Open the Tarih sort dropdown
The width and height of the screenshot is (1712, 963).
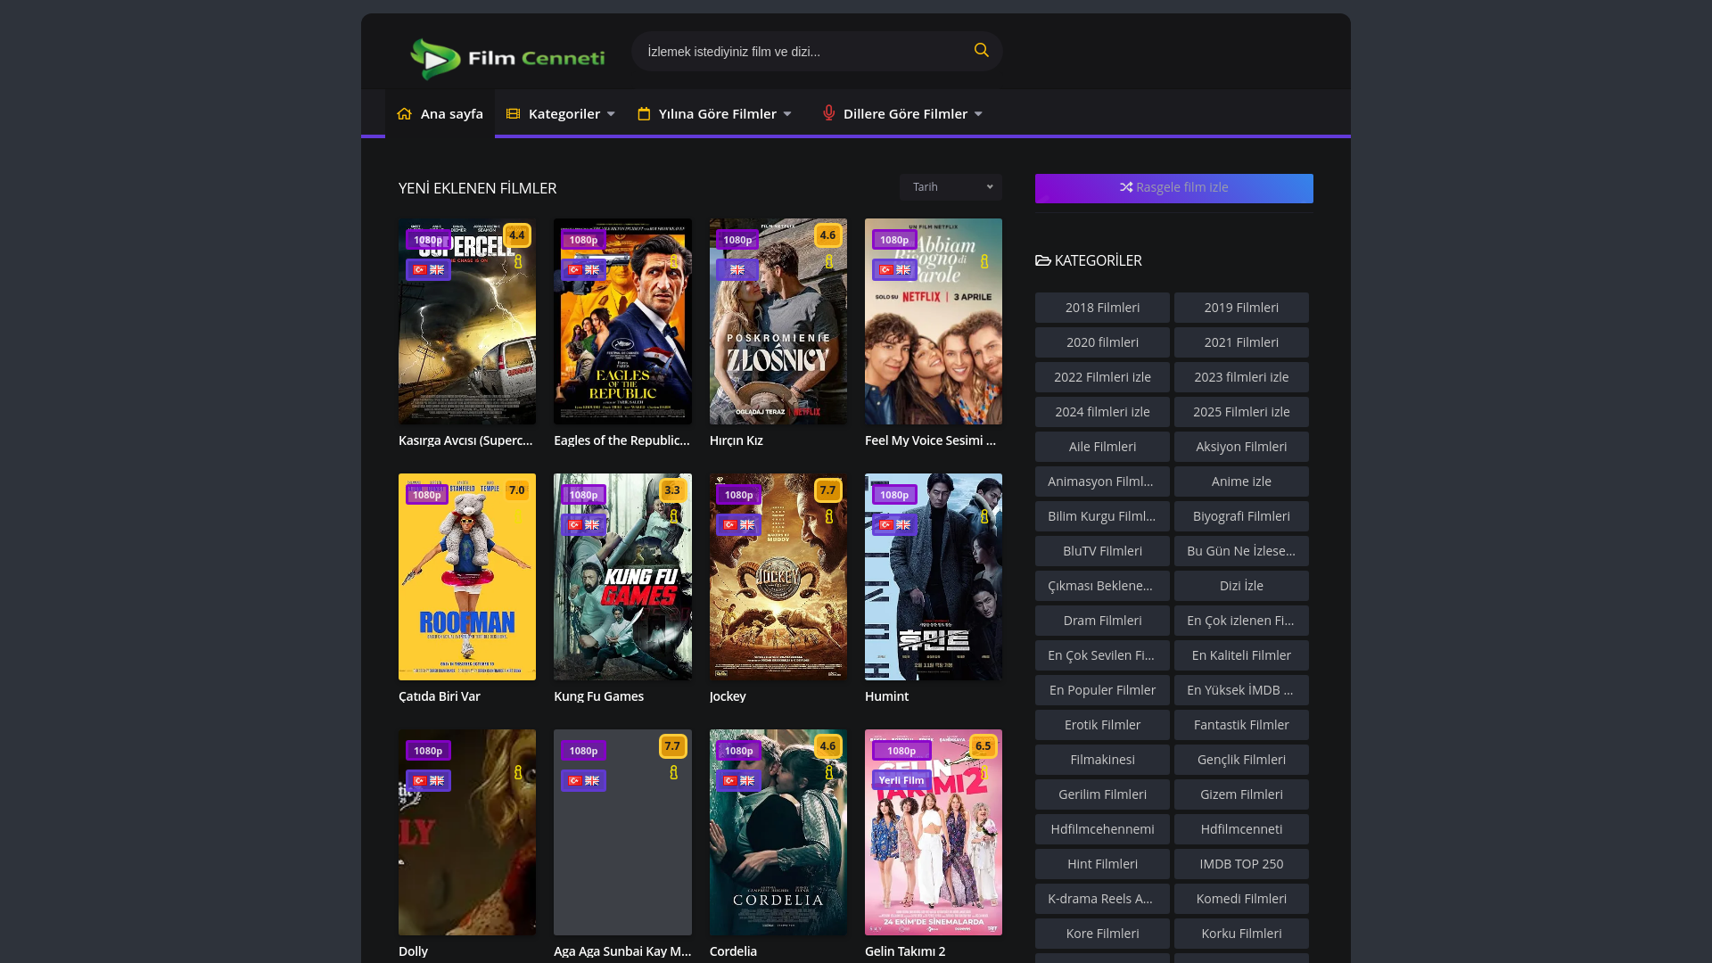(x=951, y=187)
